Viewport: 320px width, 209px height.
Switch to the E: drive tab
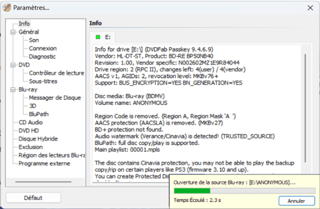(x=102, y=37)
